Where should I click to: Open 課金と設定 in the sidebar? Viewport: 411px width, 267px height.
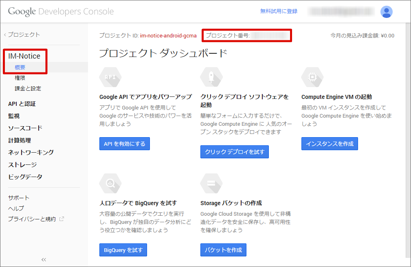point(28,89)
